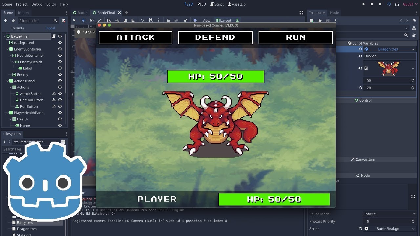Toggle distraction-free mode expand icon
The height and width of the screenshot is (236, 420).
[x=301, y=12]
